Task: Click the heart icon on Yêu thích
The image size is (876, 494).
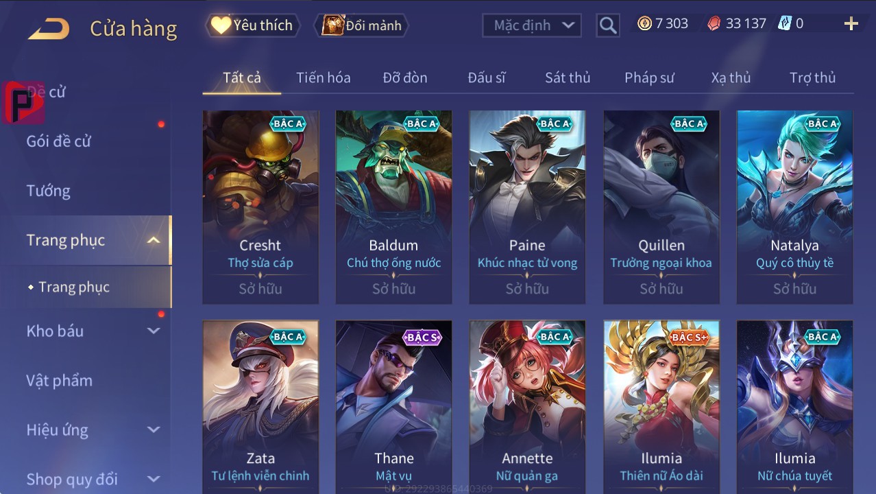Action: click(221, 25)
